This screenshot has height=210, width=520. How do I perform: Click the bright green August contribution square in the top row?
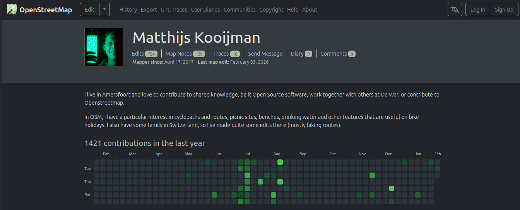click(x=280, y=162)
